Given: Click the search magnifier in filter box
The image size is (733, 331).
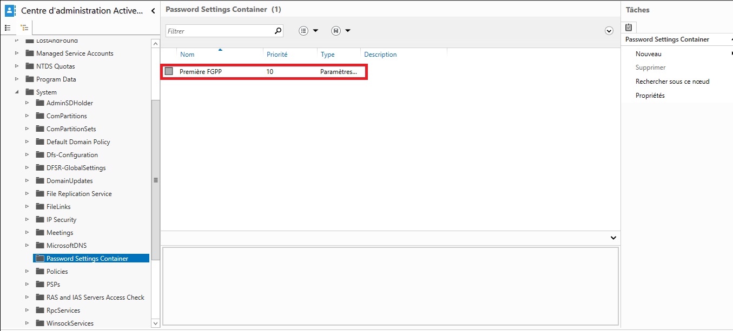Looking at the screenshot, I should tap(278, 31).
